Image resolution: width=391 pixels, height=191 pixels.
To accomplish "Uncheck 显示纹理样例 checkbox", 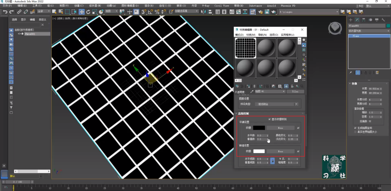I will [270, 119].
